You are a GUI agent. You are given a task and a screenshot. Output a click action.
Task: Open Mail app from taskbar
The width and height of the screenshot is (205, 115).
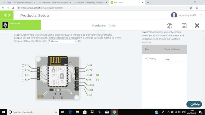click(107, 112)
